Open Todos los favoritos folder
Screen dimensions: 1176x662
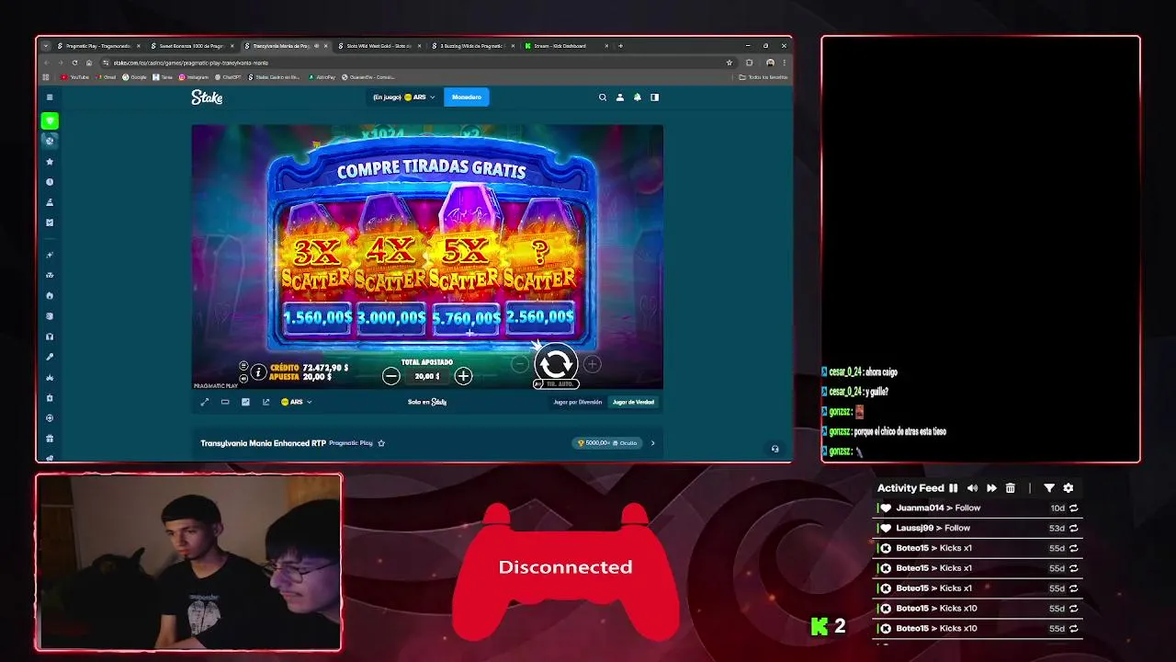tap(764, 77)
